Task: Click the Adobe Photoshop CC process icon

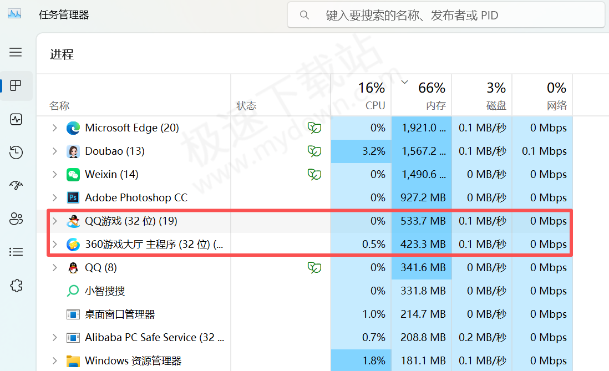Action: pyautogui.click(x=73, y=198)
